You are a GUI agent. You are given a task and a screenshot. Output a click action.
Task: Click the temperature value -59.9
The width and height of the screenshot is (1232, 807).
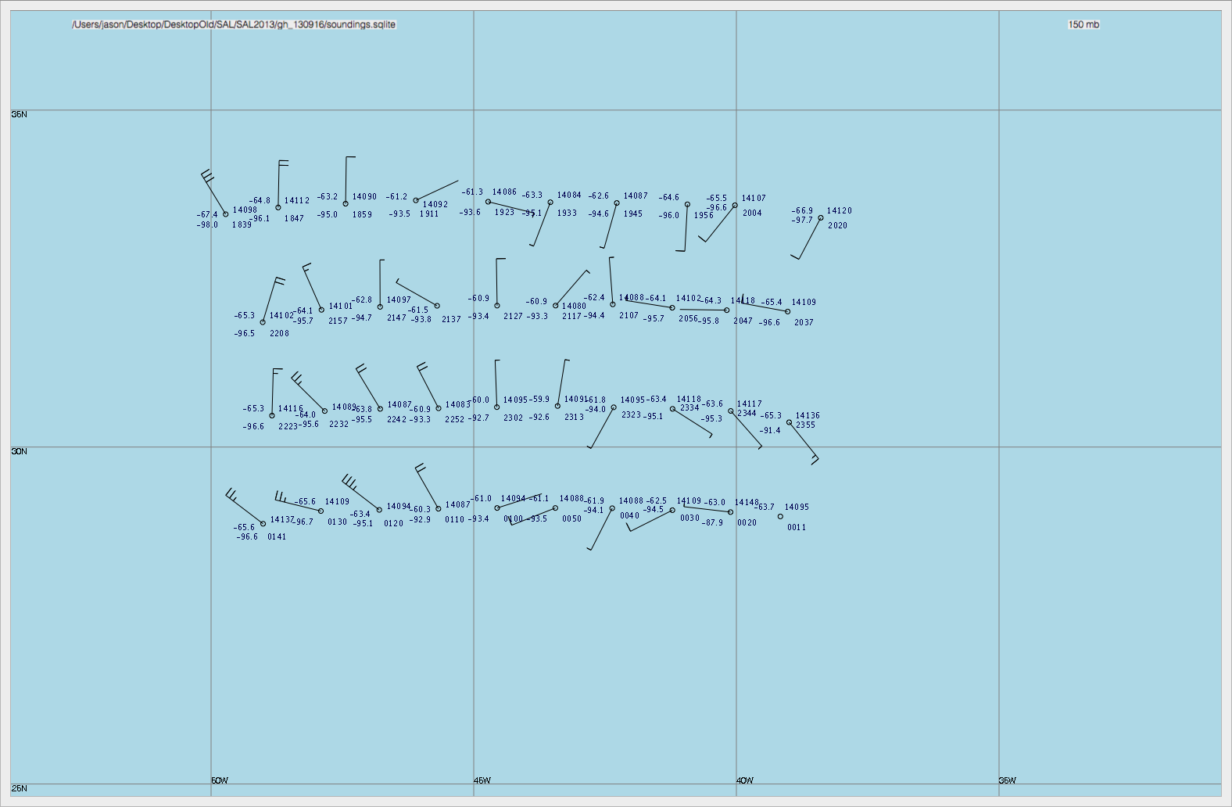(x=539, y=400)
